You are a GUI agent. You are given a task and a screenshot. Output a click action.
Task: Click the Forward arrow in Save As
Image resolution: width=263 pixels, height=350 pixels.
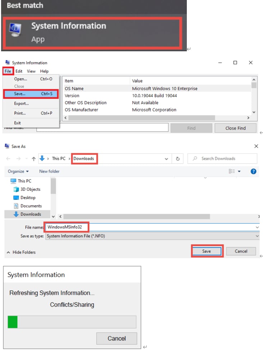coord(19,159)
